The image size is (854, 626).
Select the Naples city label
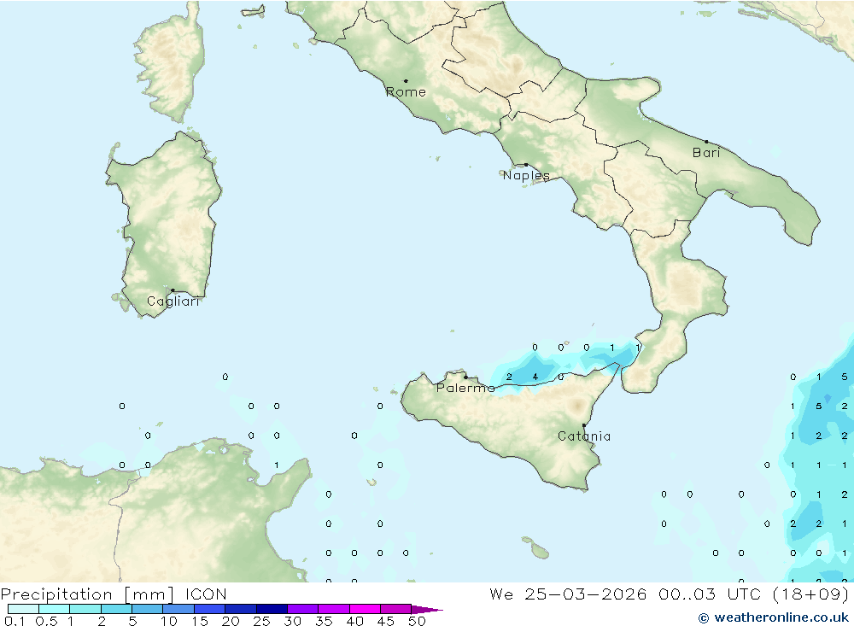pos(526,175)
